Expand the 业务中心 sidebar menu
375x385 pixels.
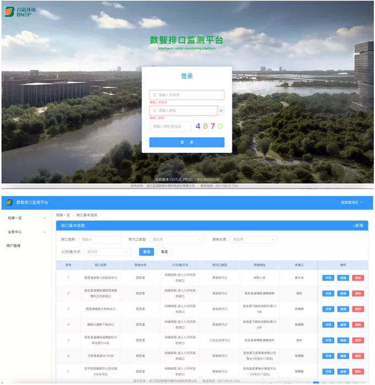coord(26,232)
